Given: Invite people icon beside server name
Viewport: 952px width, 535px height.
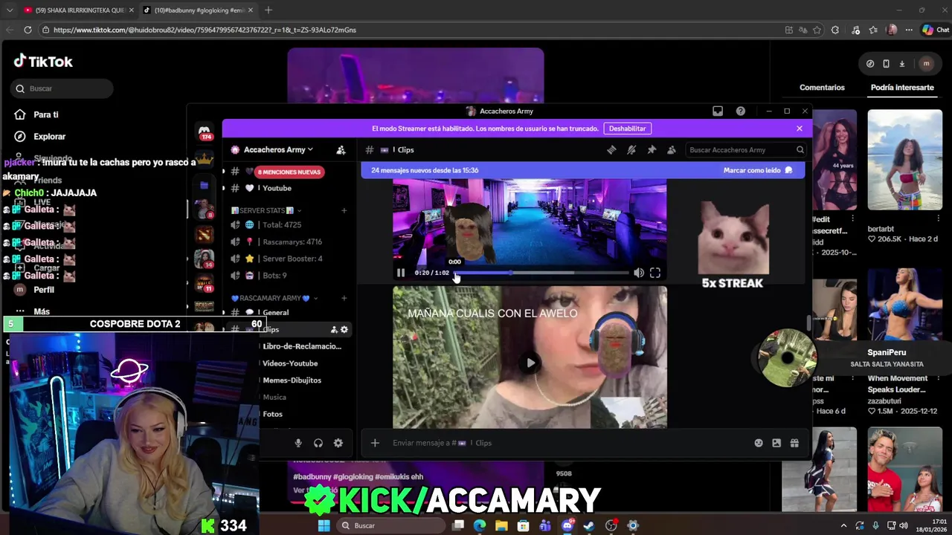Looking at the screenshot, I should 341,149.
